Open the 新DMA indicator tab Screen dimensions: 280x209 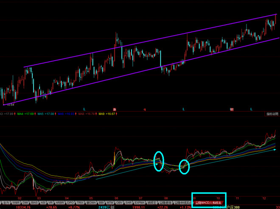pyautogui.click(x=90, y=203)
